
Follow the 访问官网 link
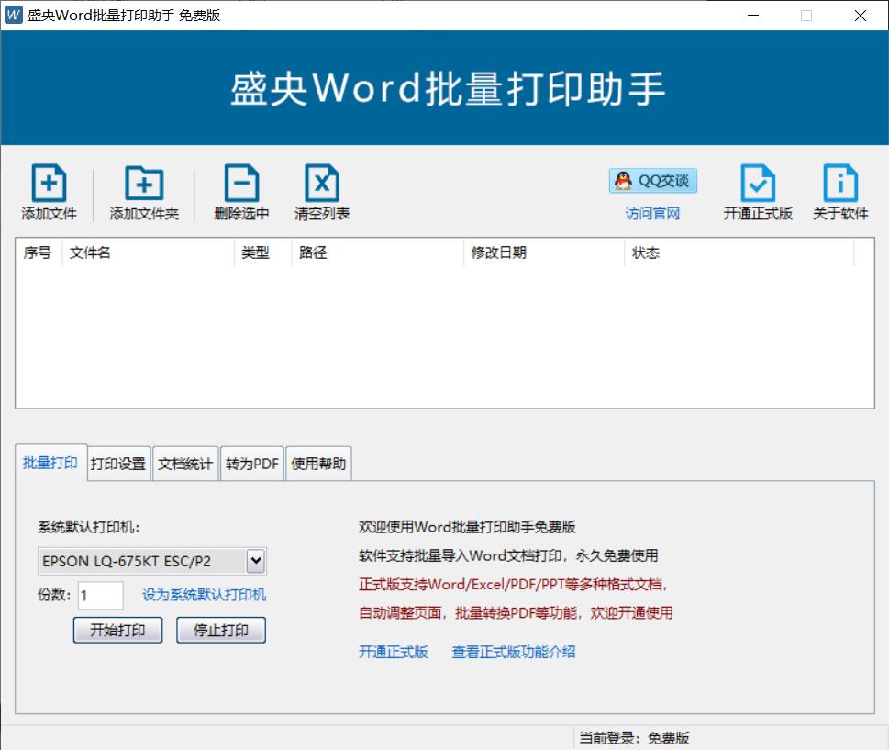(652, 213)
